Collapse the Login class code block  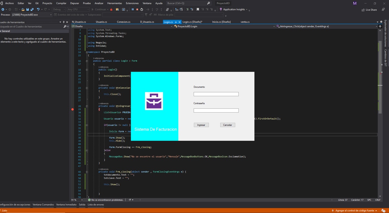(87, 61)
